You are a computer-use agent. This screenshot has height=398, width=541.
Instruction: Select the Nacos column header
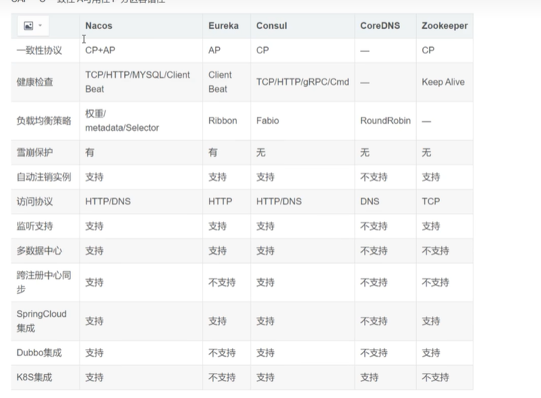[x=98, y=26]
